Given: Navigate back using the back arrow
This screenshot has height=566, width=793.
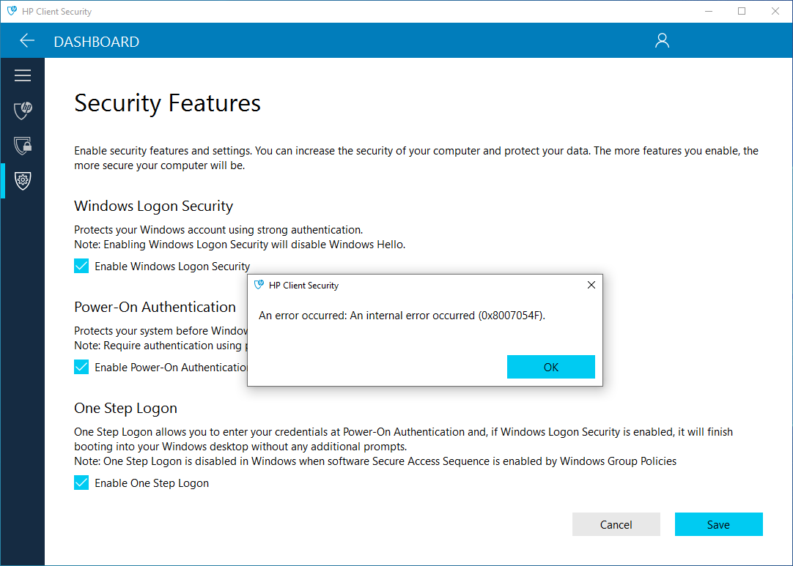Looking at the screenshot, I should (x=26, y=40).
